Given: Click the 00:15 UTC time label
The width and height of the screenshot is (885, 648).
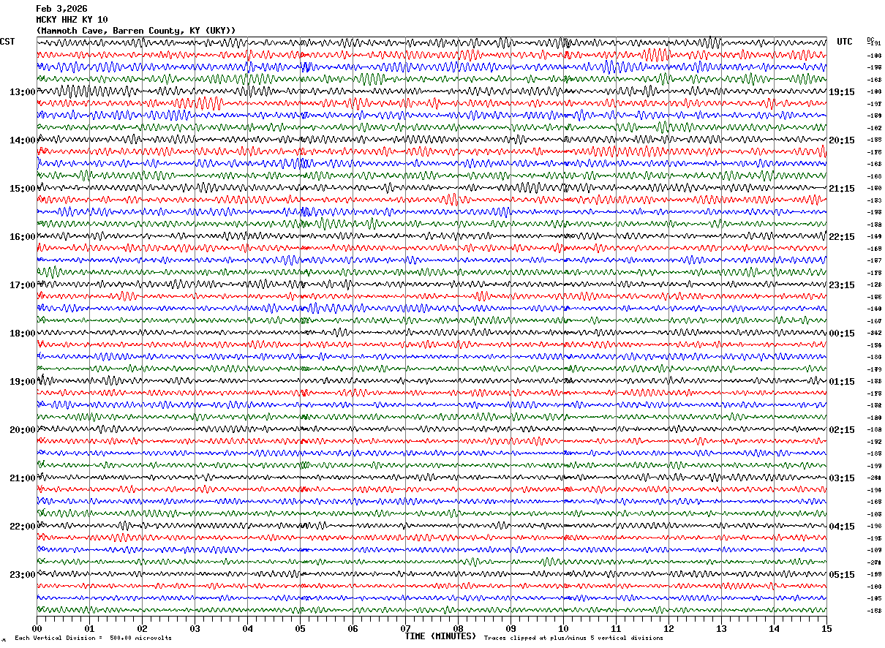Looking at the screenshot, I should pyautogui.click(x=841, y=334).
